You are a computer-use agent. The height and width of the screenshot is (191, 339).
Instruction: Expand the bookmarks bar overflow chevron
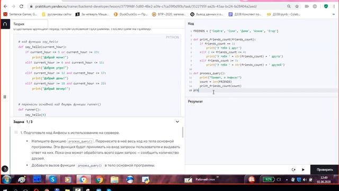click(x=334, y=14)
